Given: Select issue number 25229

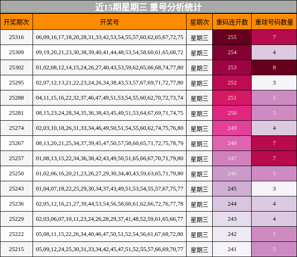Looking at the screenshot, I should pos(16,219).
